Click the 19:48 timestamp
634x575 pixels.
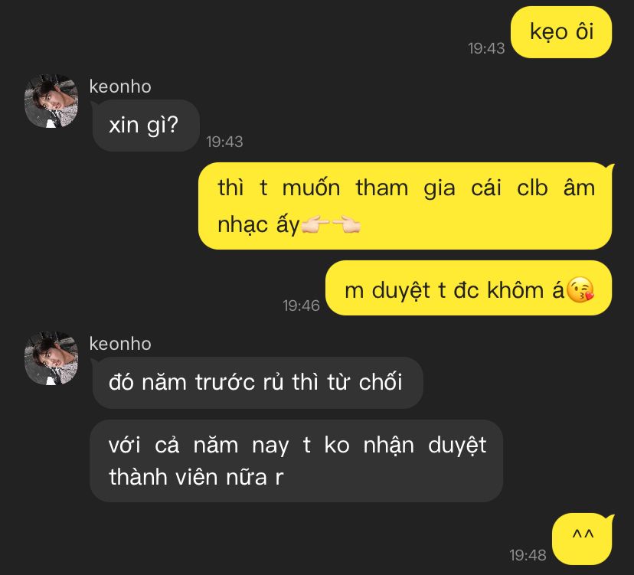click(x=528, y=555)
